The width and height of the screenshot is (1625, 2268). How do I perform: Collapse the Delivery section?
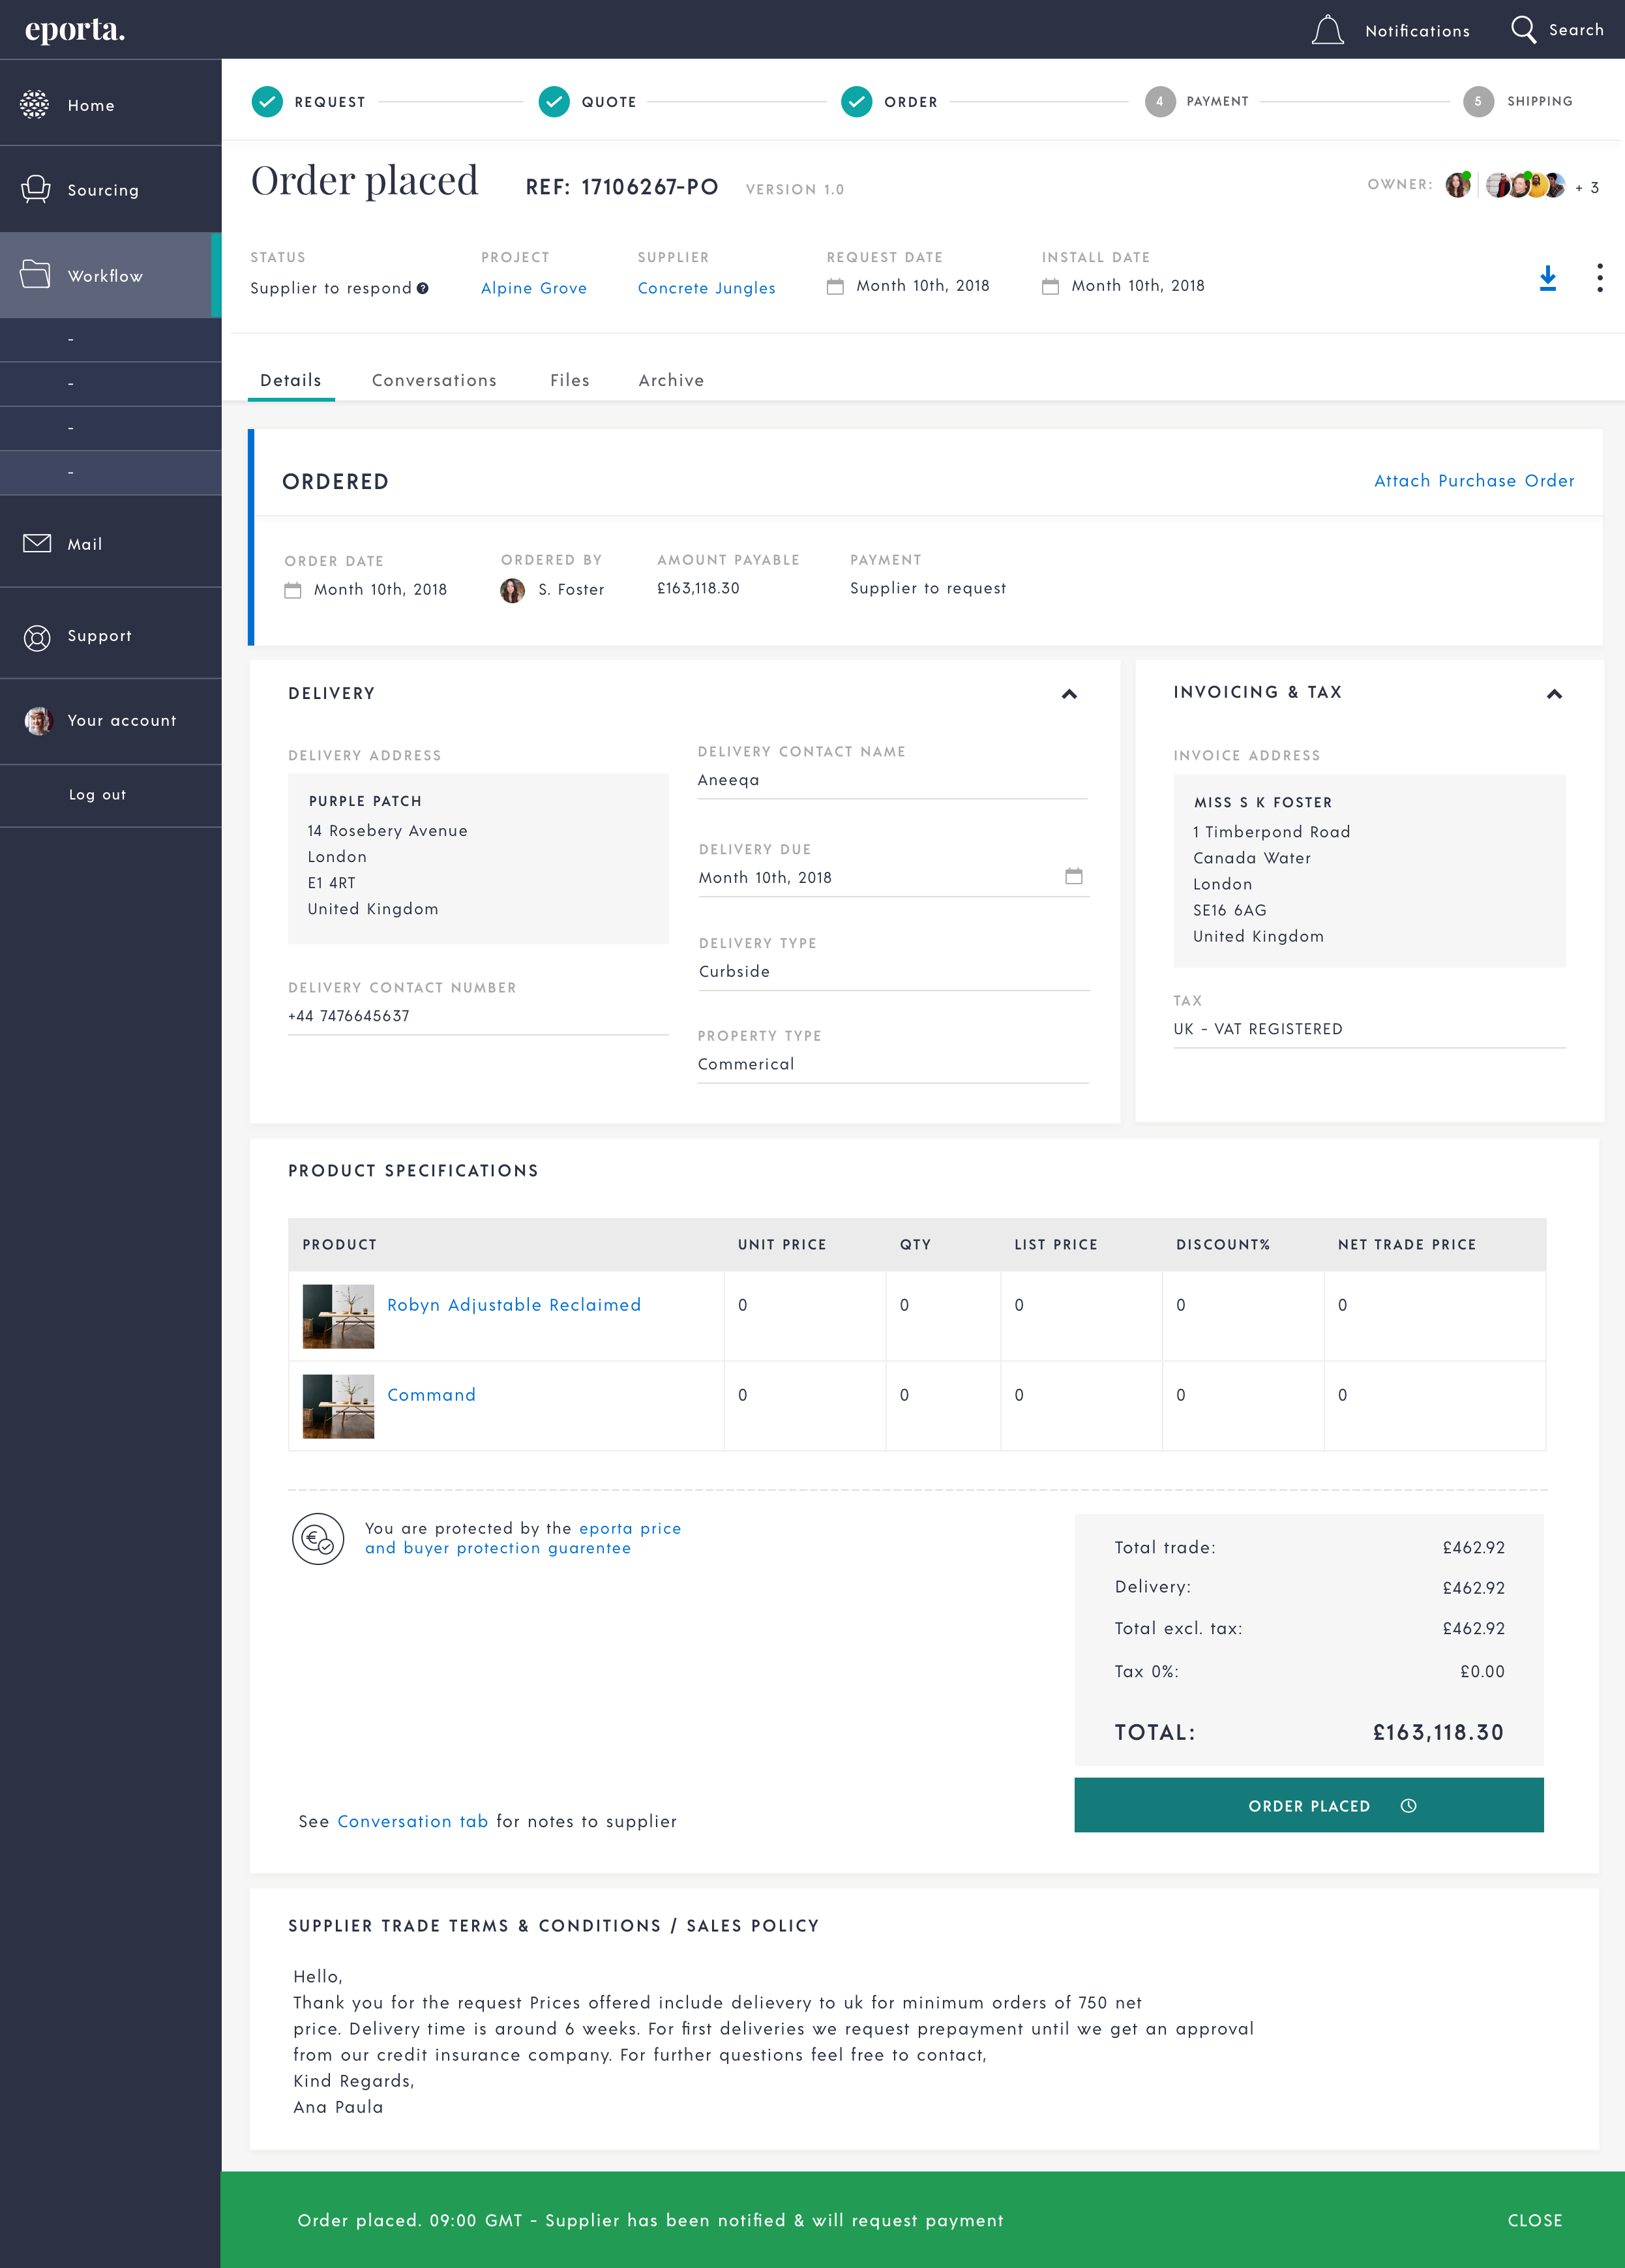[1069, 694]
